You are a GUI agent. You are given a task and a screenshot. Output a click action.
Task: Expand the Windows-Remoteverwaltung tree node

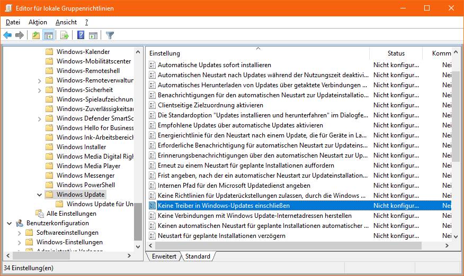click(x=39, y=81)
